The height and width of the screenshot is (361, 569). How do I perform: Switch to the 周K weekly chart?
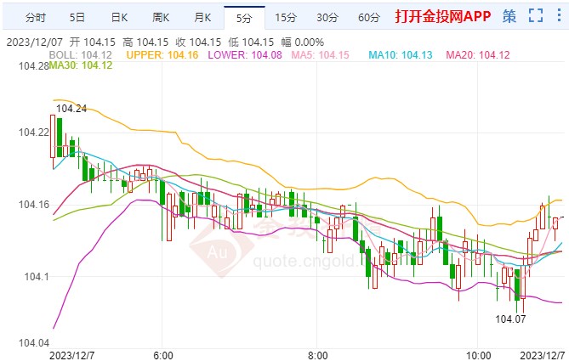pos(162,17)
